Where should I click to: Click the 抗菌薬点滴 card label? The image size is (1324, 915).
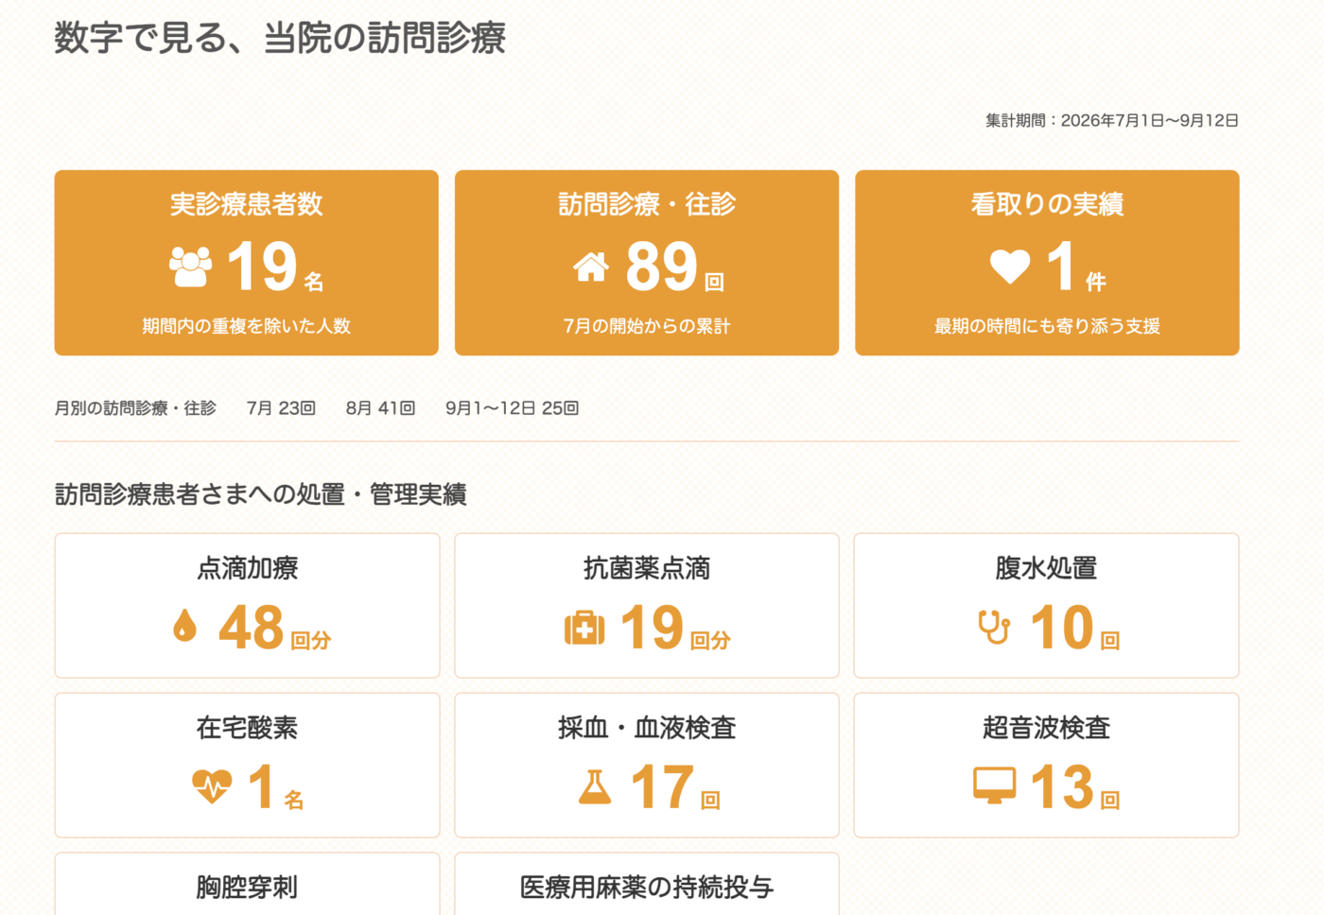647,568
